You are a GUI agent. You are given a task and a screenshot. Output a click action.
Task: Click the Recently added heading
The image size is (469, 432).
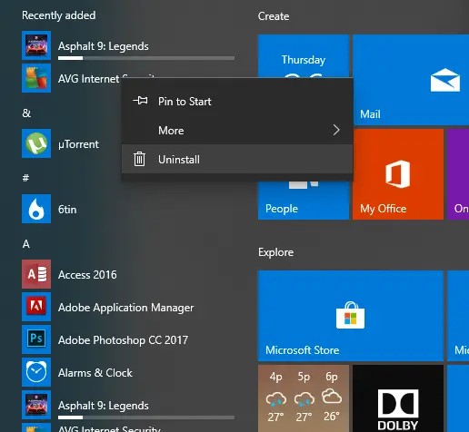pos(59,15)
